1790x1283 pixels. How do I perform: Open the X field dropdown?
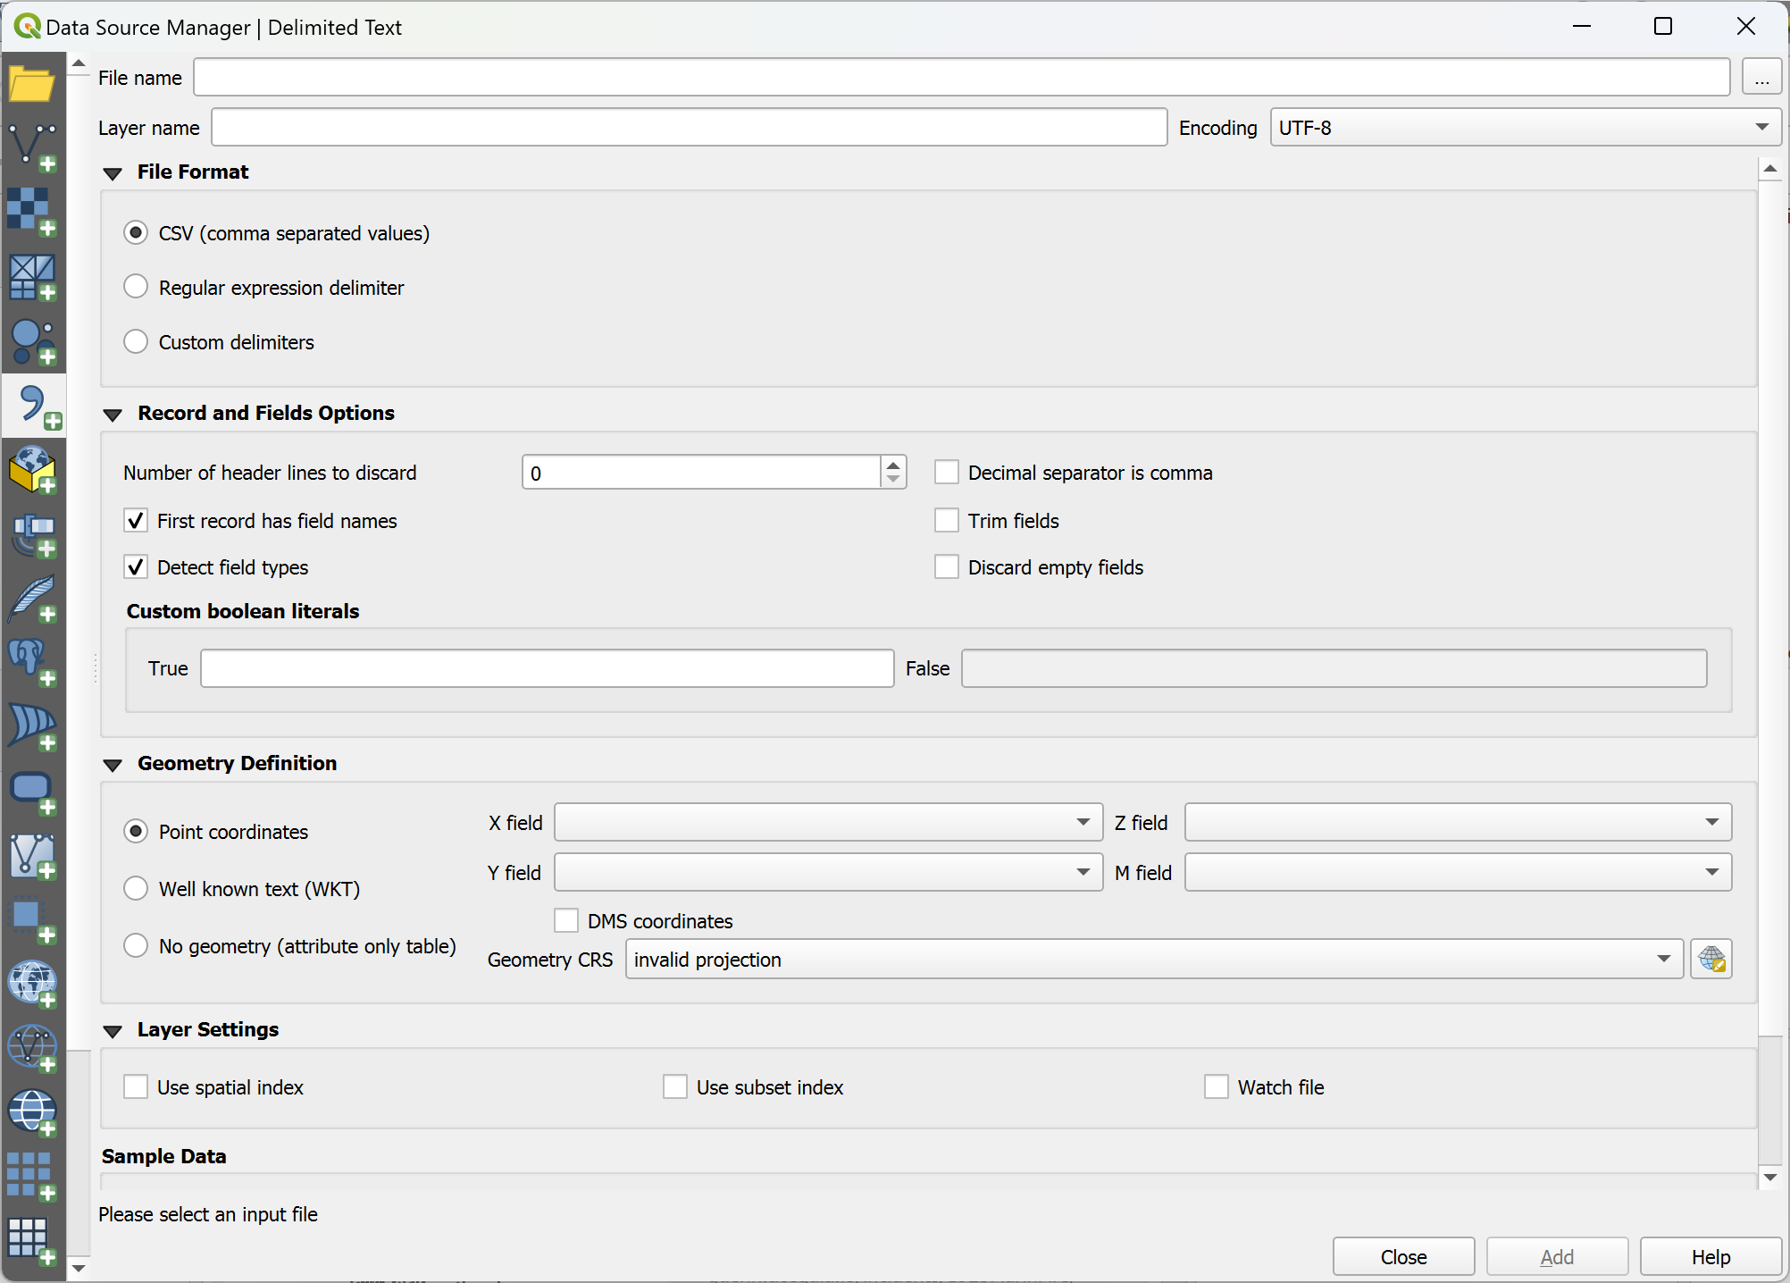pos(828,822)
